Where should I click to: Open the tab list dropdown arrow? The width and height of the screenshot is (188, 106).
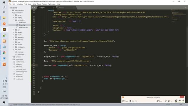click(x=186, y=7)
